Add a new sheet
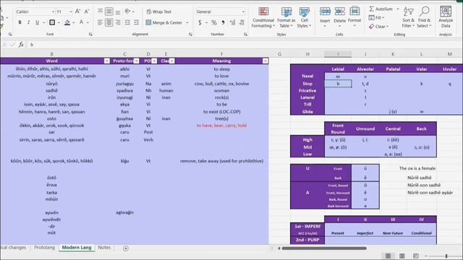Image resolution: width=463 pixels, height=260 pixels. click(x=125, y=248)
